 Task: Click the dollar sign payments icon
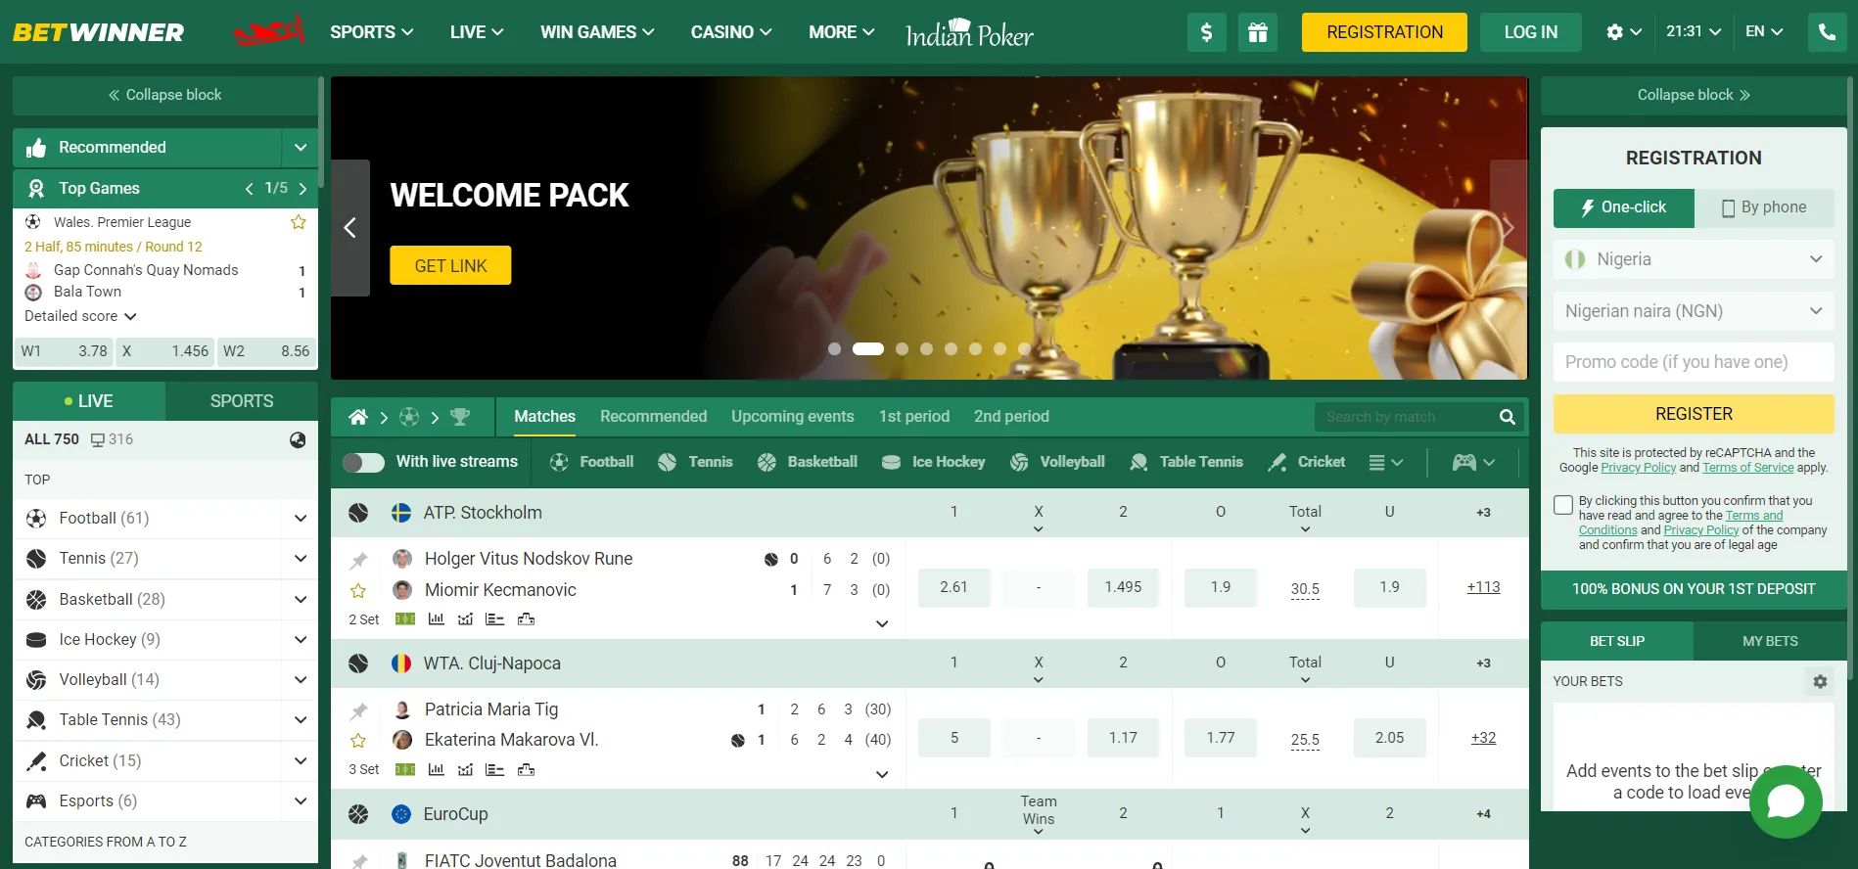coord(1206,32)
